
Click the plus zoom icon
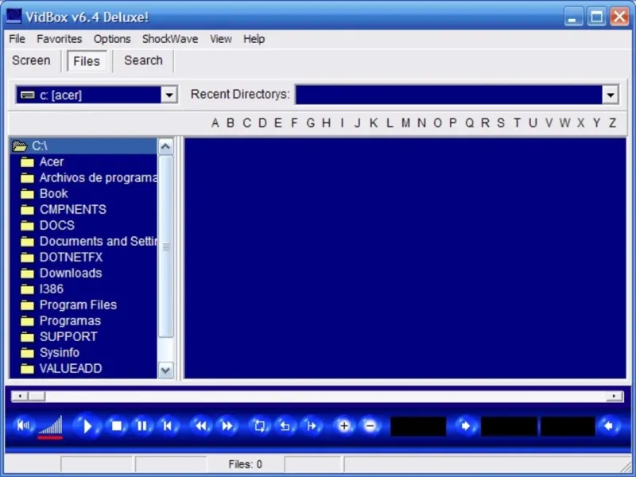pos(344,426)
